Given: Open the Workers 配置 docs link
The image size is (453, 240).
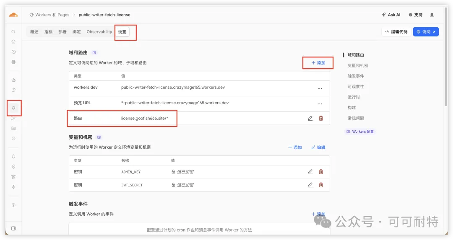Looking at the screenshot, I should (360, 132).
